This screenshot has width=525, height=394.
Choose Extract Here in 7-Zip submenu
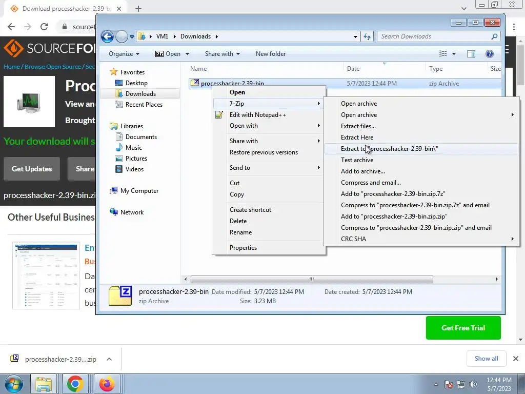tap(421, 137)
